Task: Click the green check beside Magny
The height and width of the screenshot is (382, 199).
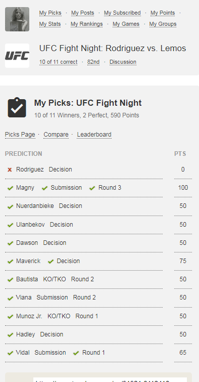Action: 10,188
